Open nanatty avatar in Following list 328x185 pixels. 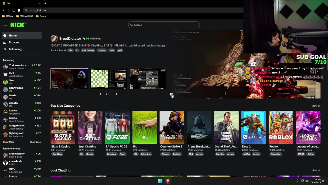(x=5, y=104)
